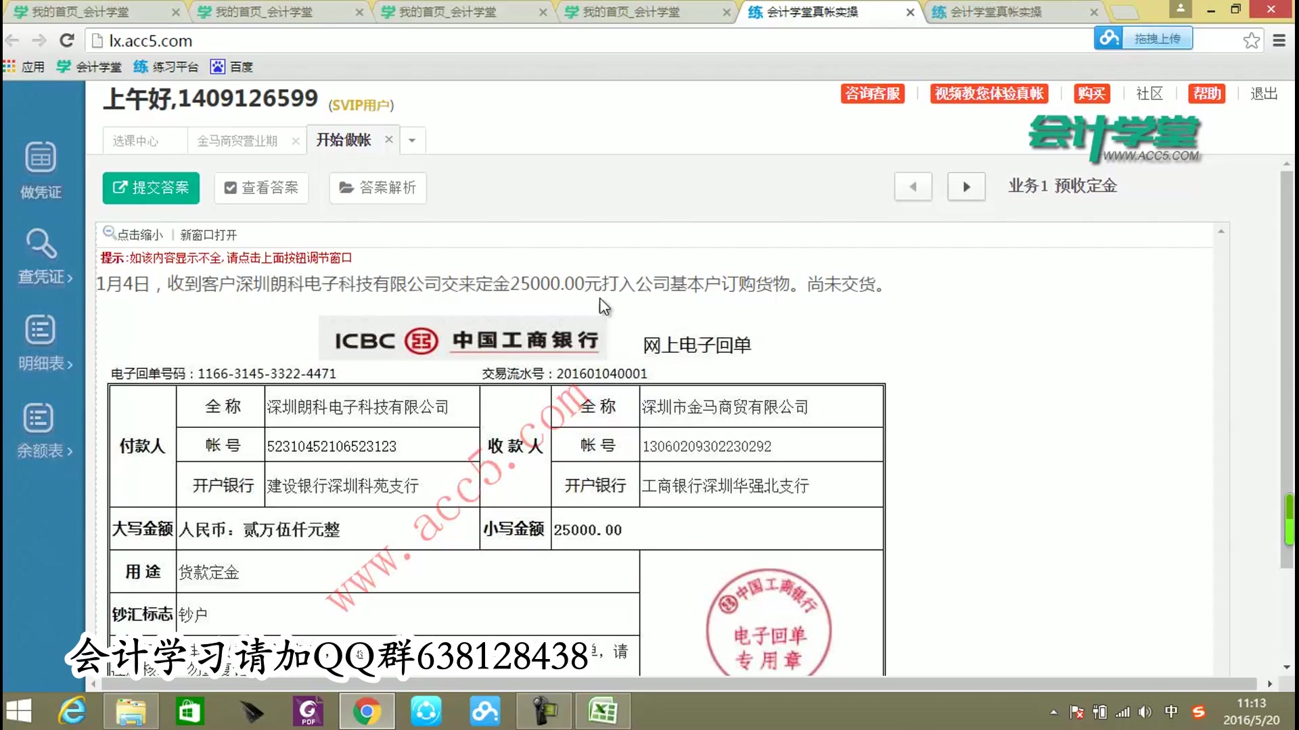The height and width of the screenshot is (730, 1299).
Task: Launch Excel from the taskbar
Action: click(602, 711)
